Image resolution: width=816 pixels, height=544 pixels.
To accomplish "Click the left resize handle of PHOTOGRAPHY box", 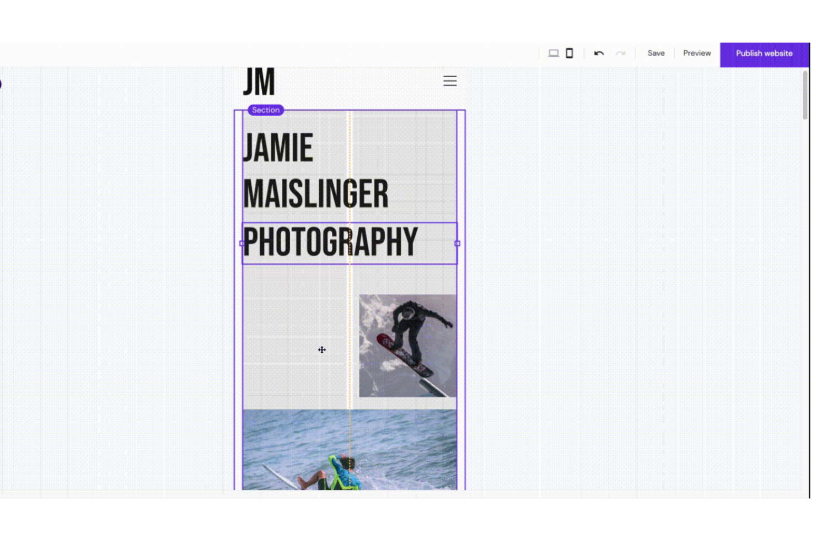I will pyautogui.click(x=242, y=243).
